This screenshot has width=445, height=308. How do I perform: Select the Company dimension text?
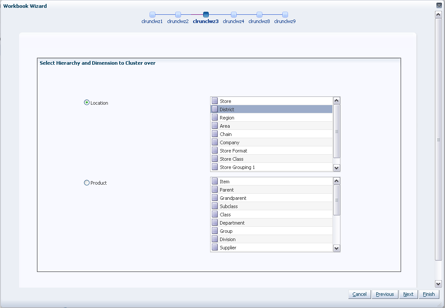click(229, 142)
